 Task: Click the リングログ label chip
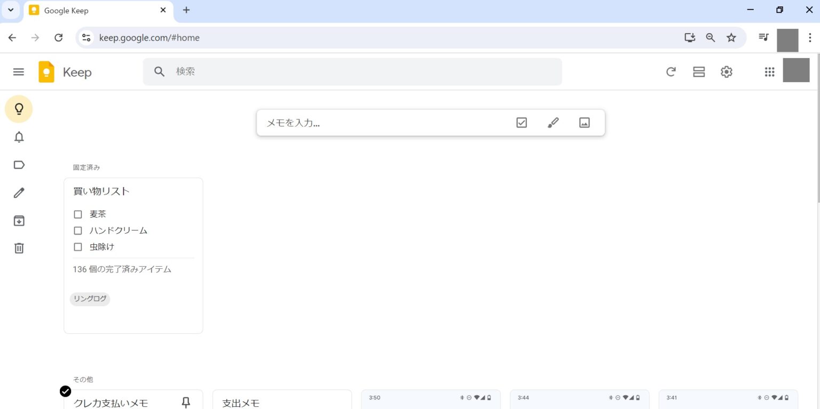[x=90, y=299]
